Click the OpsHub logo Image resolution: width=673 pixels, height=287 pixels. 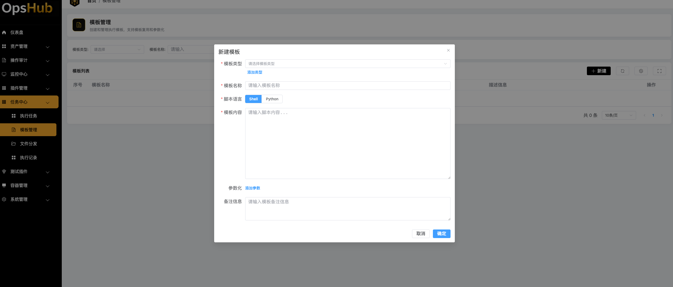(27, 8)
